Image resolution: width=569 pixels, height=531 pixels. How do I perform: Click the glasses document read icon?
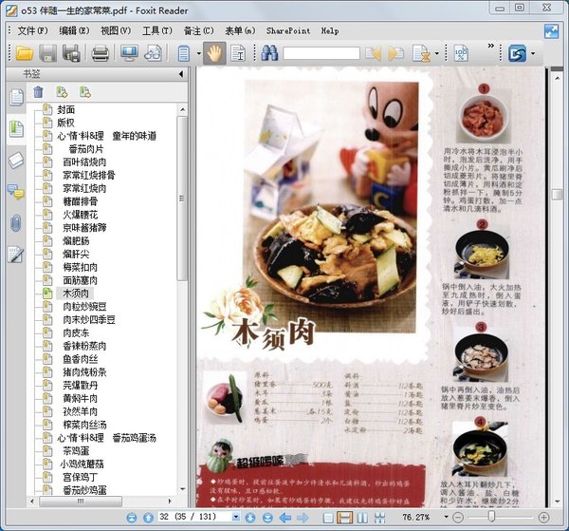153,53
